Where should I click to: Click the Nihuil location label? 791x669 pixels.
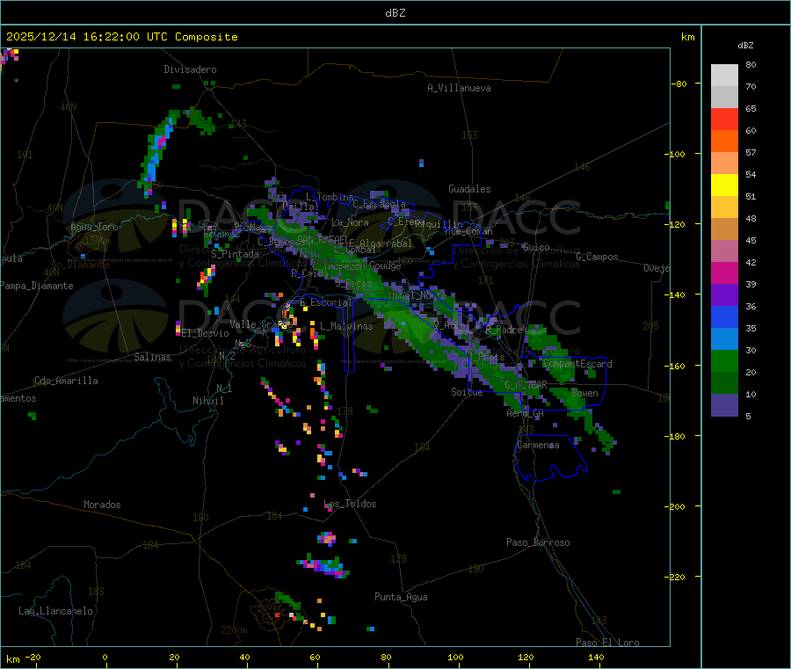coord(207,401)
